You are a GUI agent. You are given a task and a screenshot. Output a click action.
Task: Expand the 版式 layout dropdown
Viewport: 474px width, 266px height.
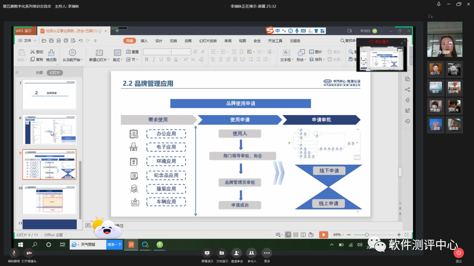point(117,60)
